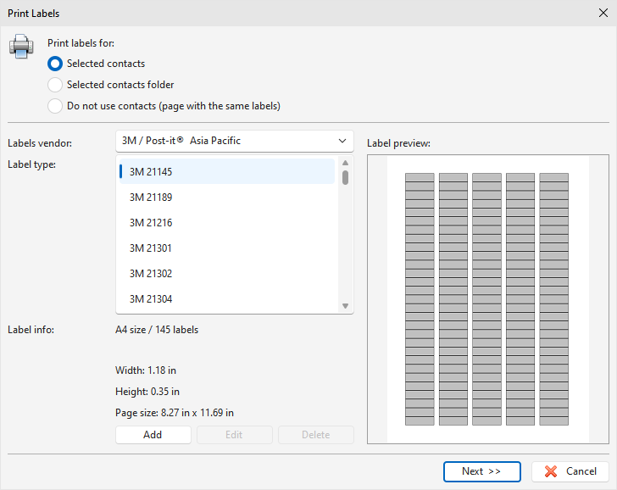Open the Labels vendor dropdown
Viewport: 617px width, 490px height.
[x=235, y=141]
